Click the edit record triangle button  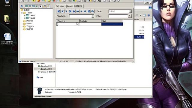coord(81,11)
